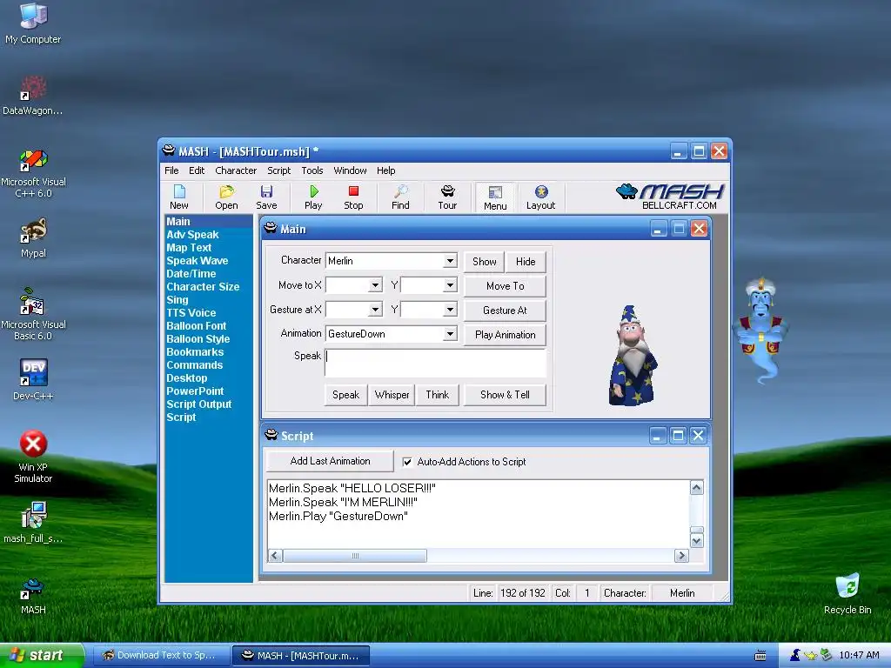Click the New toolbar icon
Image resolution: width=891 pixels, height=668 pixels.
point(179,197)
